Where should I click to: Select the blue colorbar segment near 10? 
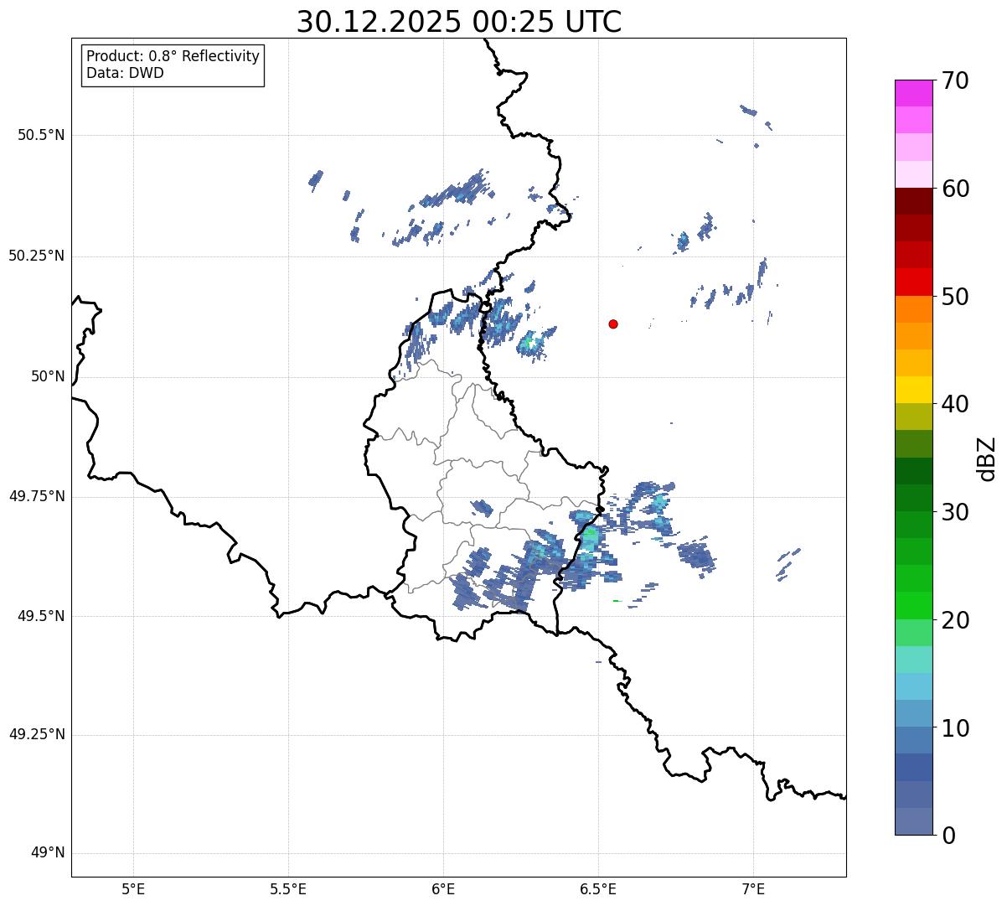pyautogui.click(x=913, y=741)
